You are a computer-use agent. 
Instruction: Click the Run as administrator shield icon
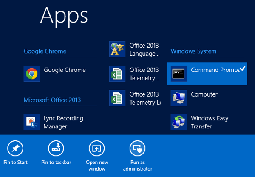pos(137,148)
